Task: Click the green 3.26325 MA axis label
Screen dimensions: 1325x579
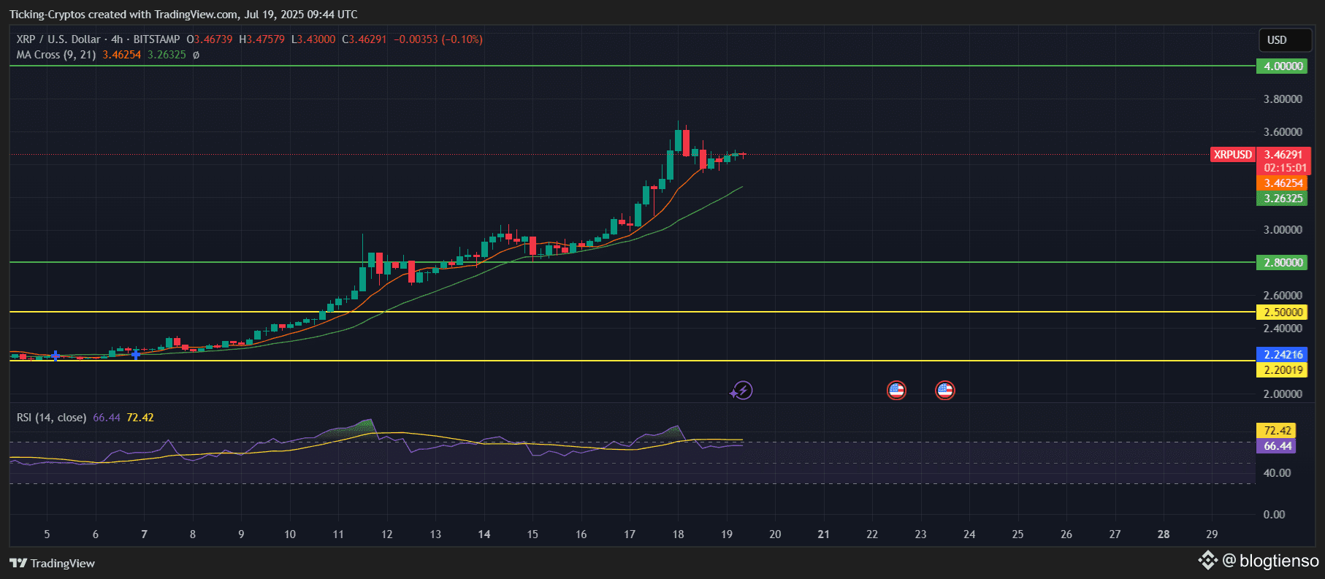Action: (x=1282, y=199)
